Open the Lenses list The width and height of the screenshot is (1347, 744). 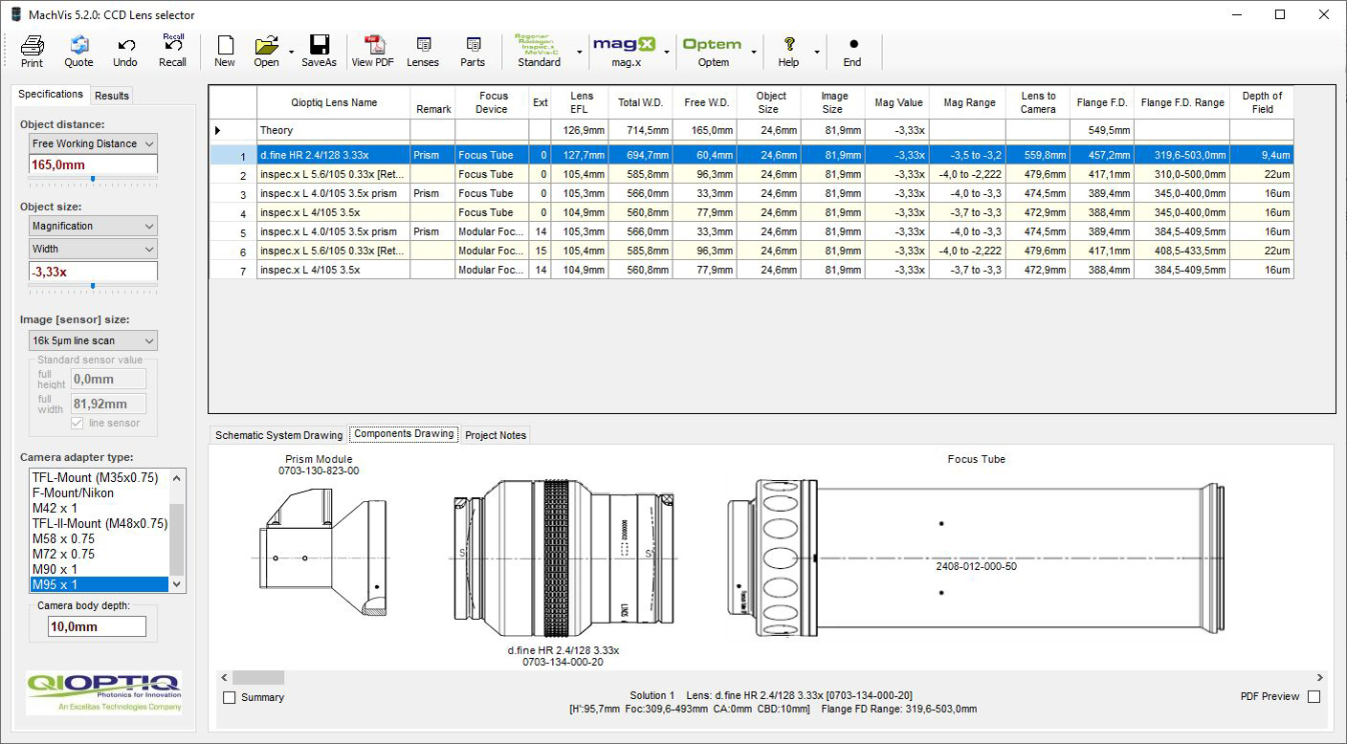click(x=423, y=51)
